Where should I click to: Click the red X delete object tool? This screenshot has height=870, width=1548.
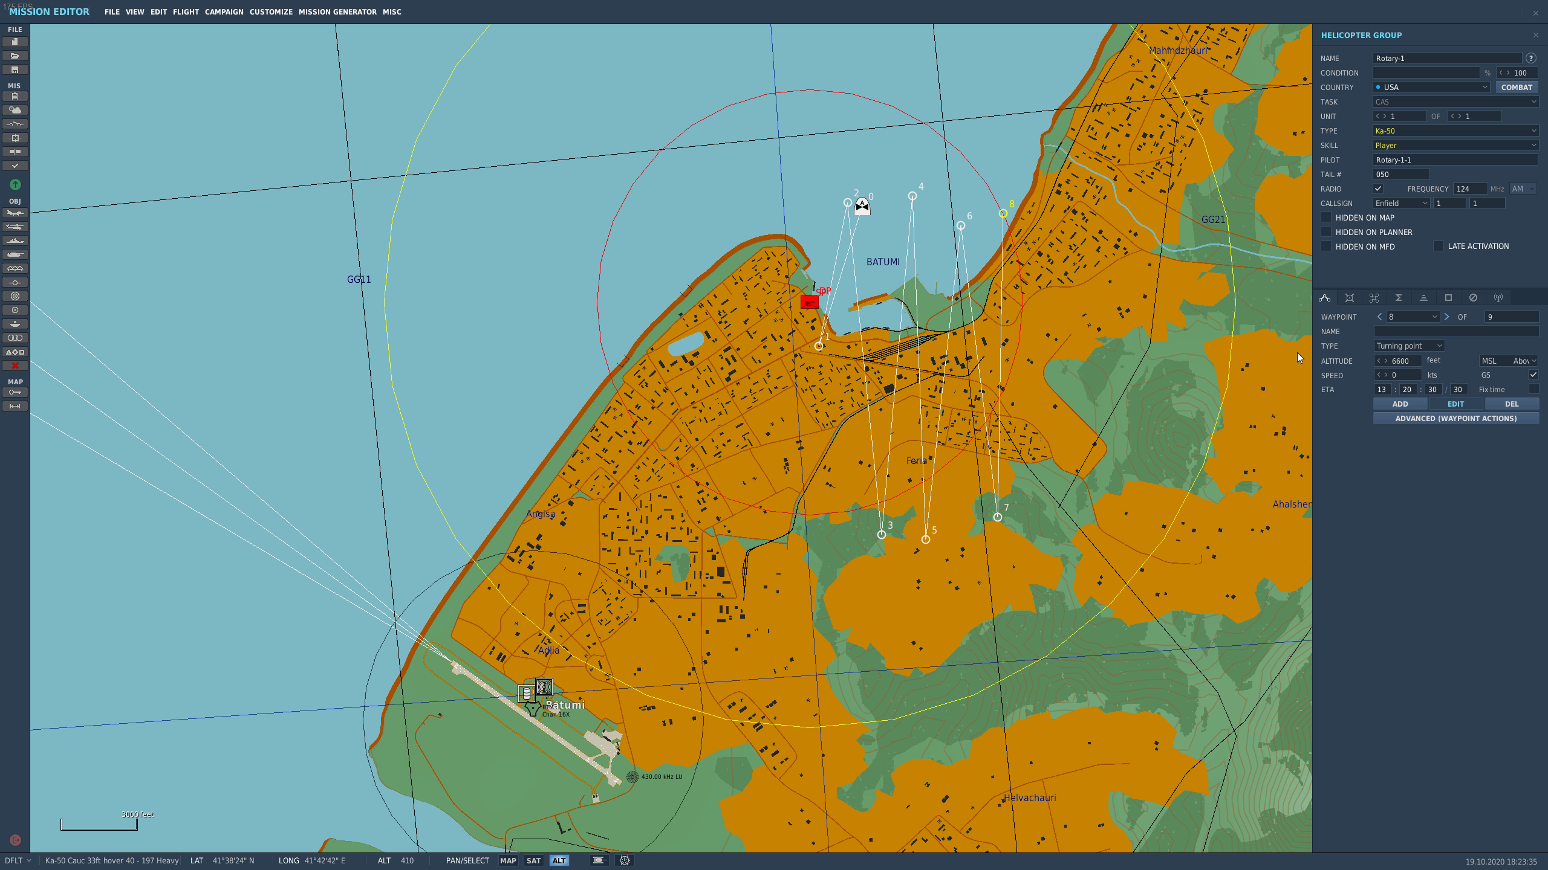pos(15,366)
